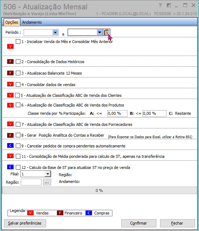Check option 11 Consolidação de Média ponderada
199x231 pixels.
pyautogui.click(x=18, y=156)
